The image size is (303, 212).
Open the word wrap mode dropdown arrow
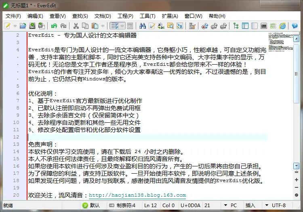point(122,26)
